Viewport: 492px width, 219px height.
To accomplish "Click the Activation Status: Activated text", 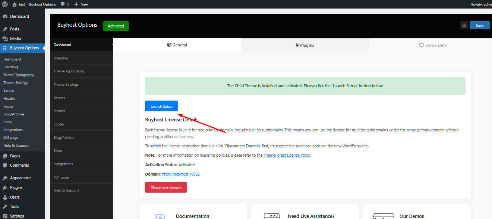I will pyautogui.click(x=170, y=165).
